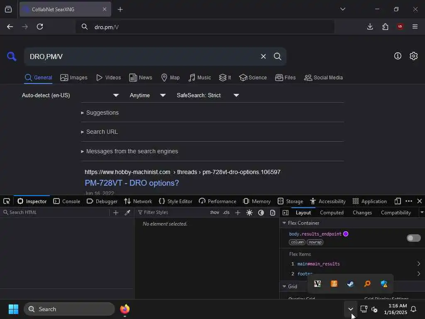Collapse the Grid section
This screenshot has width=425, height=319.
tap(284, 287)
